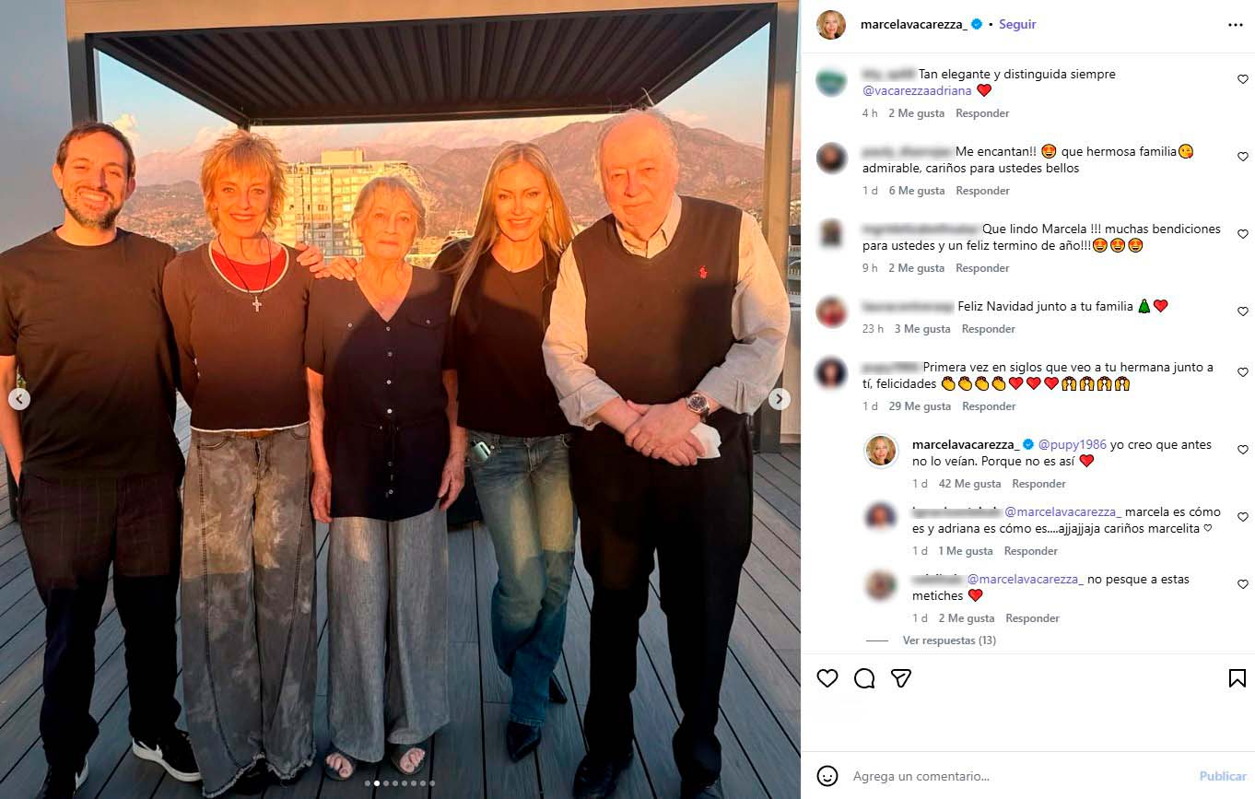This screenshot has width=1255, height=799.
Task: Open the comment bubble icon
Action: pyautogui.click(x=864, y=678)
